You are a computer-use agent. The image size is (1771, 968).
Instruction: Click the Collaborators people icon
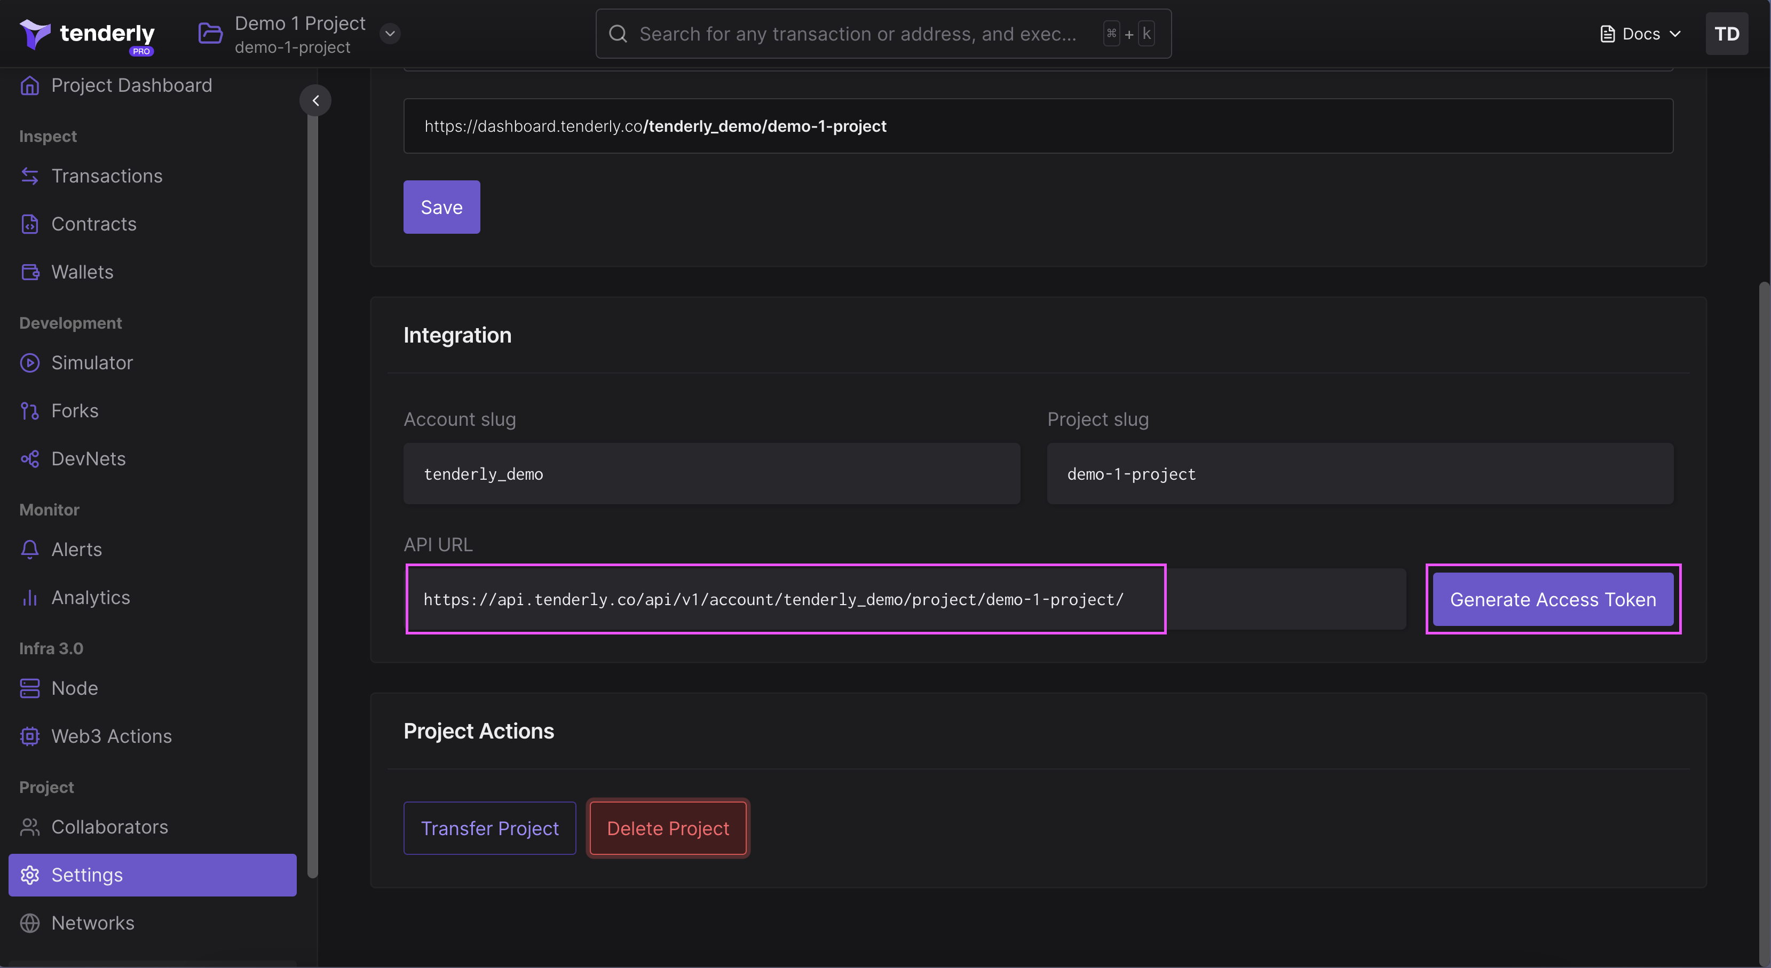pyautogui.click(x=29, y=827)
